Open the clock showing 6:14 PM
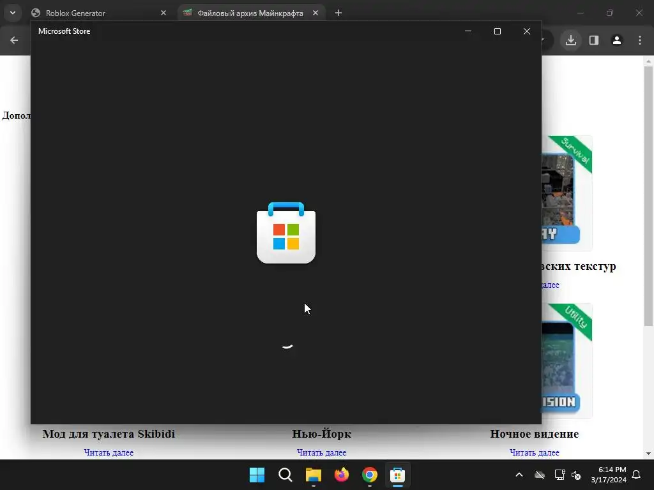The height and width of the screenshot is (490, 654). click(x=609, y=475)
